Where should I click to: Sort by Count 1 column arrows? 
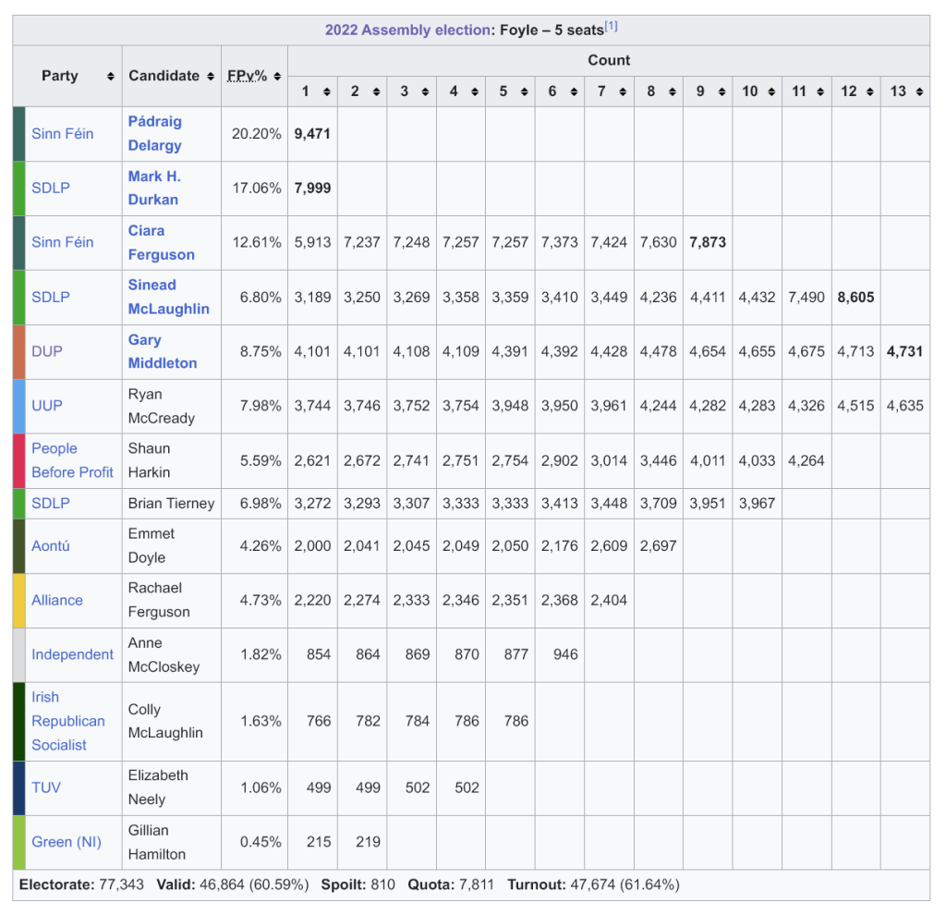[326, 91]
